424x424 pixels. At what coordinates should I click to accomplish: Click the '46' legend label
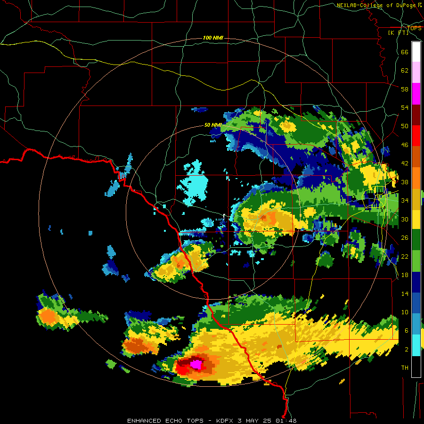[x=405, y=145]
